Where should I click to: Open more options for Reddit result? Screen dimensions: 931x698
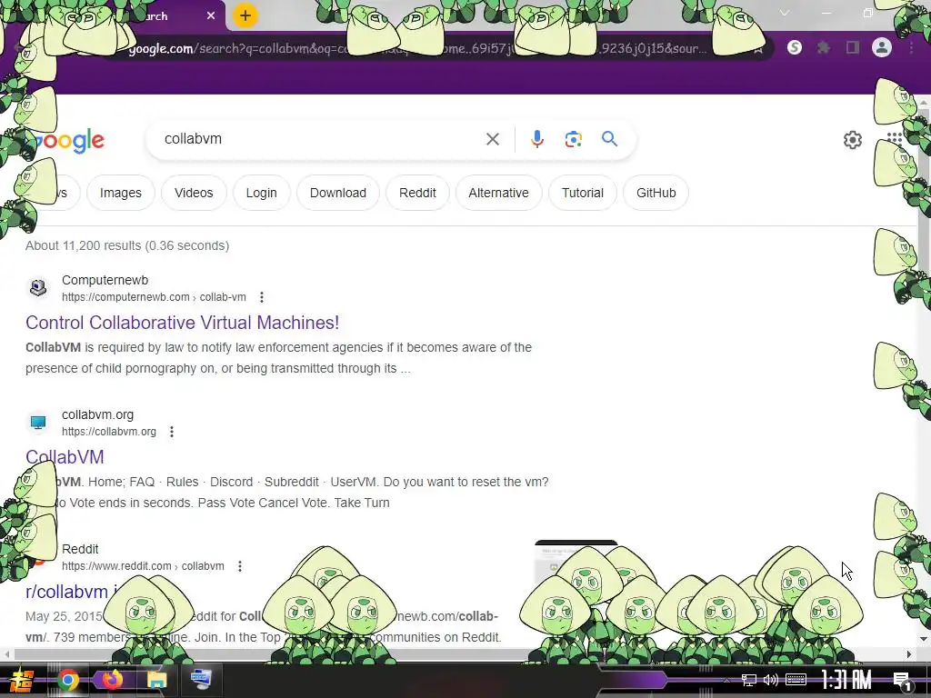[x=240, y=566]
